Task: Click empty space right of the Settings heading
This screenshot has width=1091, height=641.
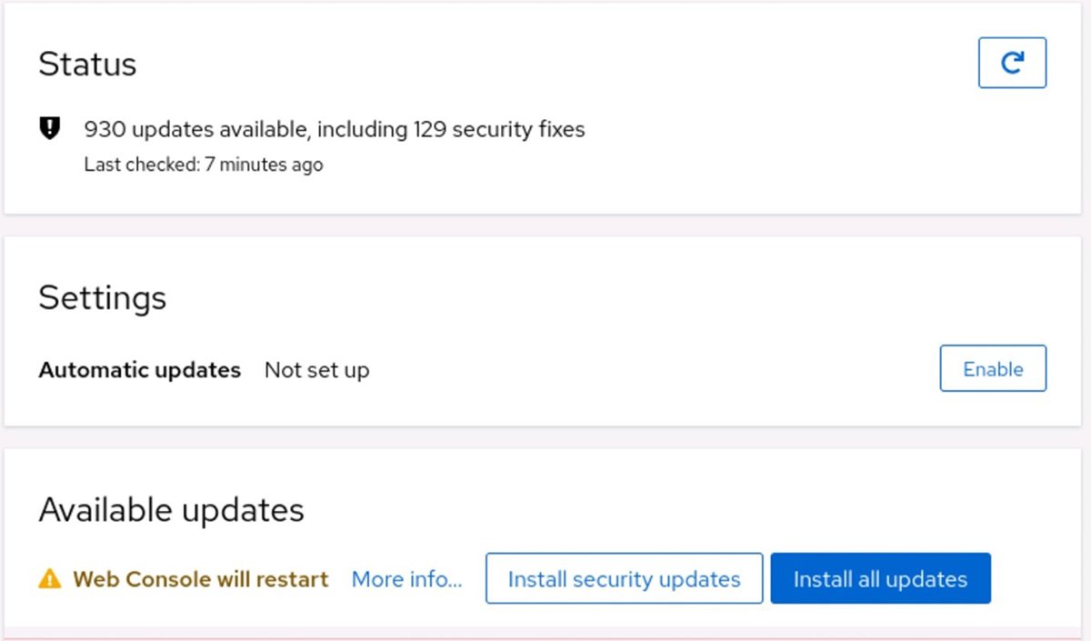Action: (545, 298)
